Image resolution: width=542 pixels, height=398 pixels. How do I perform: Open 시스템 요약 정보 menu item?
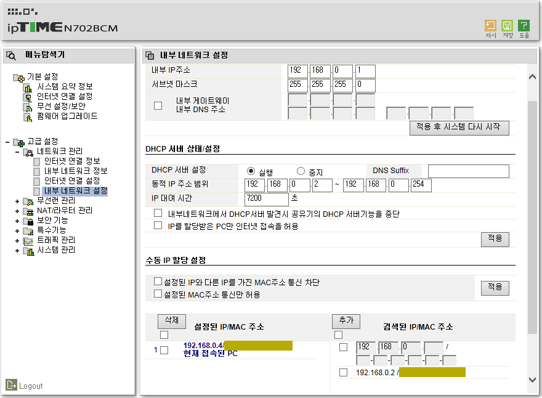coord(65,86)
